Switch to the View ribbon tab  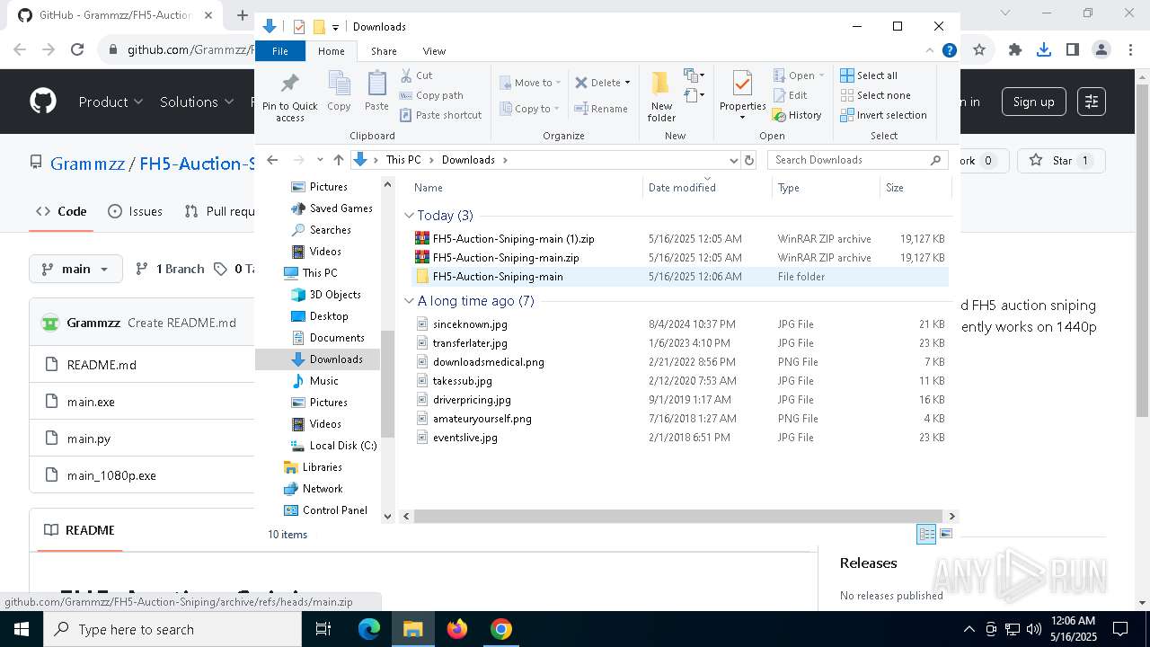click(434, 51)
